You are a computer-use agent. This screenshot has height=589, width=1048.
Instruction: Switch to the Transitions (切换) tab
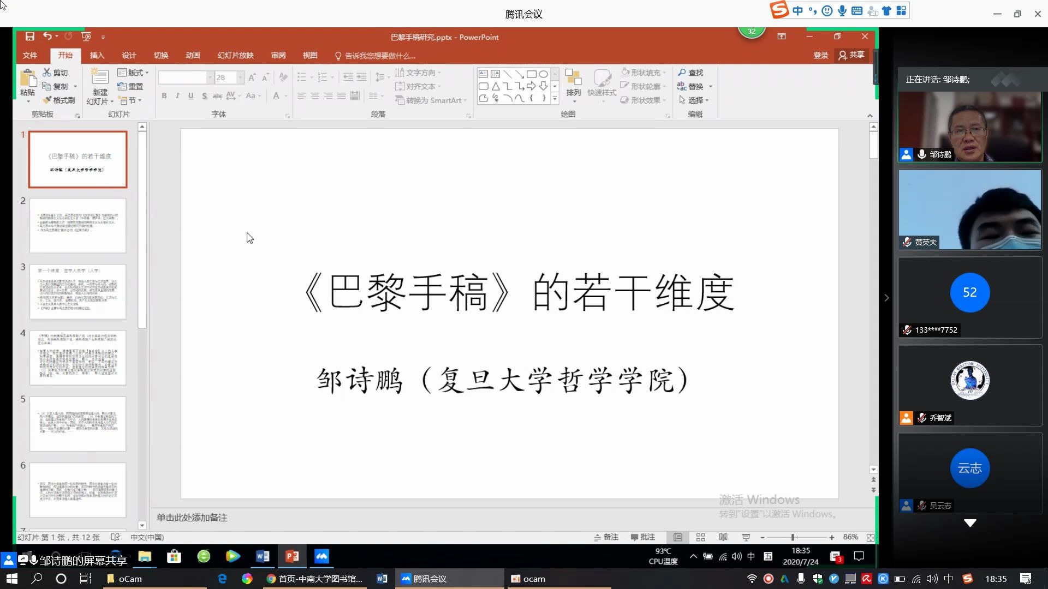160,55
